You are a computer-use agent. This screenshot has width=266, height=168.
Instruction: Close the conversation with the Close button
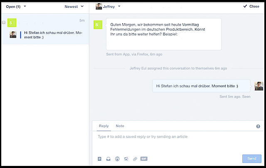[x=251, y=7]
